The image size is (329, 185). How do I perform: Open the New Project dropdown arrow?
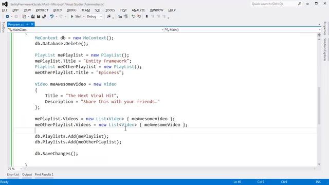click(x=28, y=16)
